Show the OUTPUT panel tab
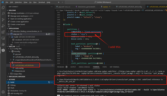The height and width of the screenshot is (96, 167). point(73,67)
